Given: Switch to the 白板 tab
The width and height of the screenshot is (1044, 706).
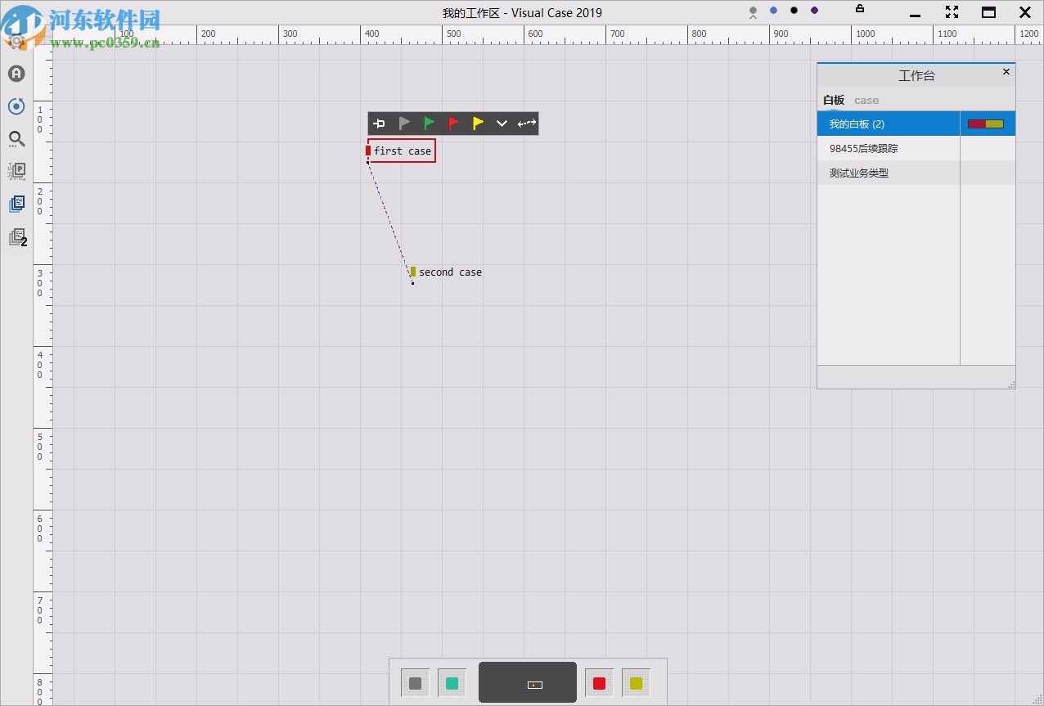Looking at the screenshot, I should pyautogui.click(x=833, y=100).
